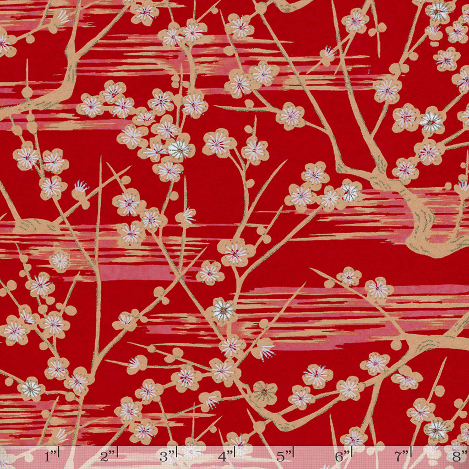Click the blossom directly above the 4" label
Screen dimensions: 469x469
pos(237,441)
